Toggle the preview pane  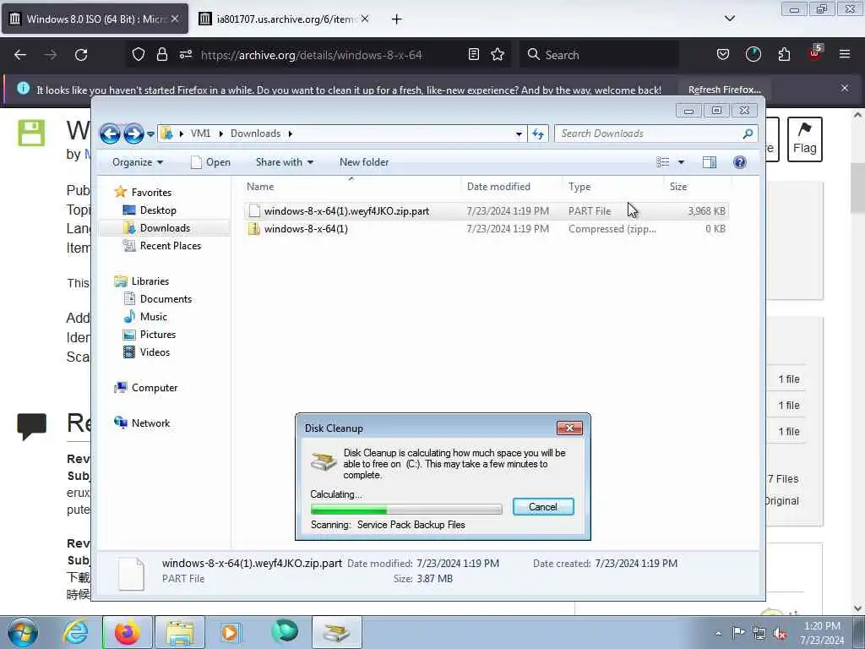click(x=710, y=162)
